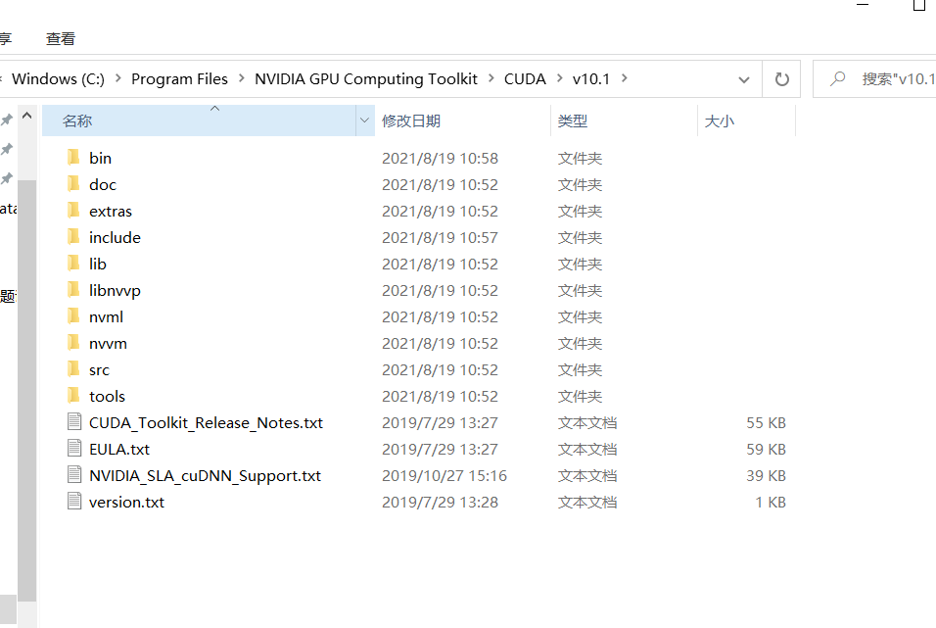Click the maximize window icon
Screen dimensions: 936x628
(x=919, y=5)
